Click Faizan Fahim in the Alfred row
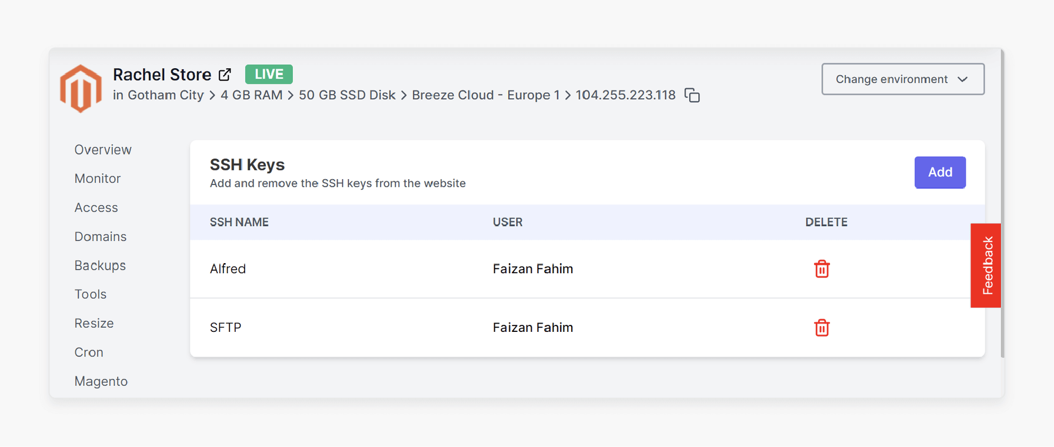The height and width of the screenshot is (447, 1054). [x=533, y=269]
